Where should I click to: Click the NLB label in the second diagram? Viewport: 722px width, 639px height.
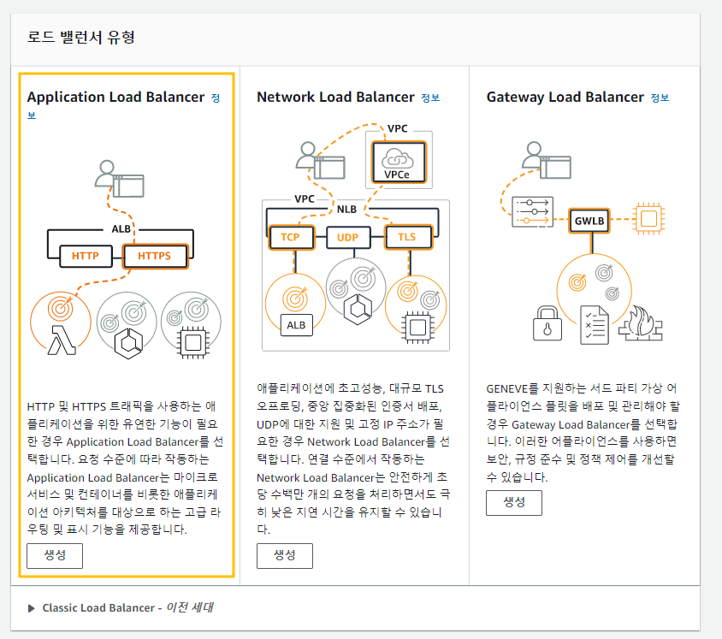click(x=346, y=210)
